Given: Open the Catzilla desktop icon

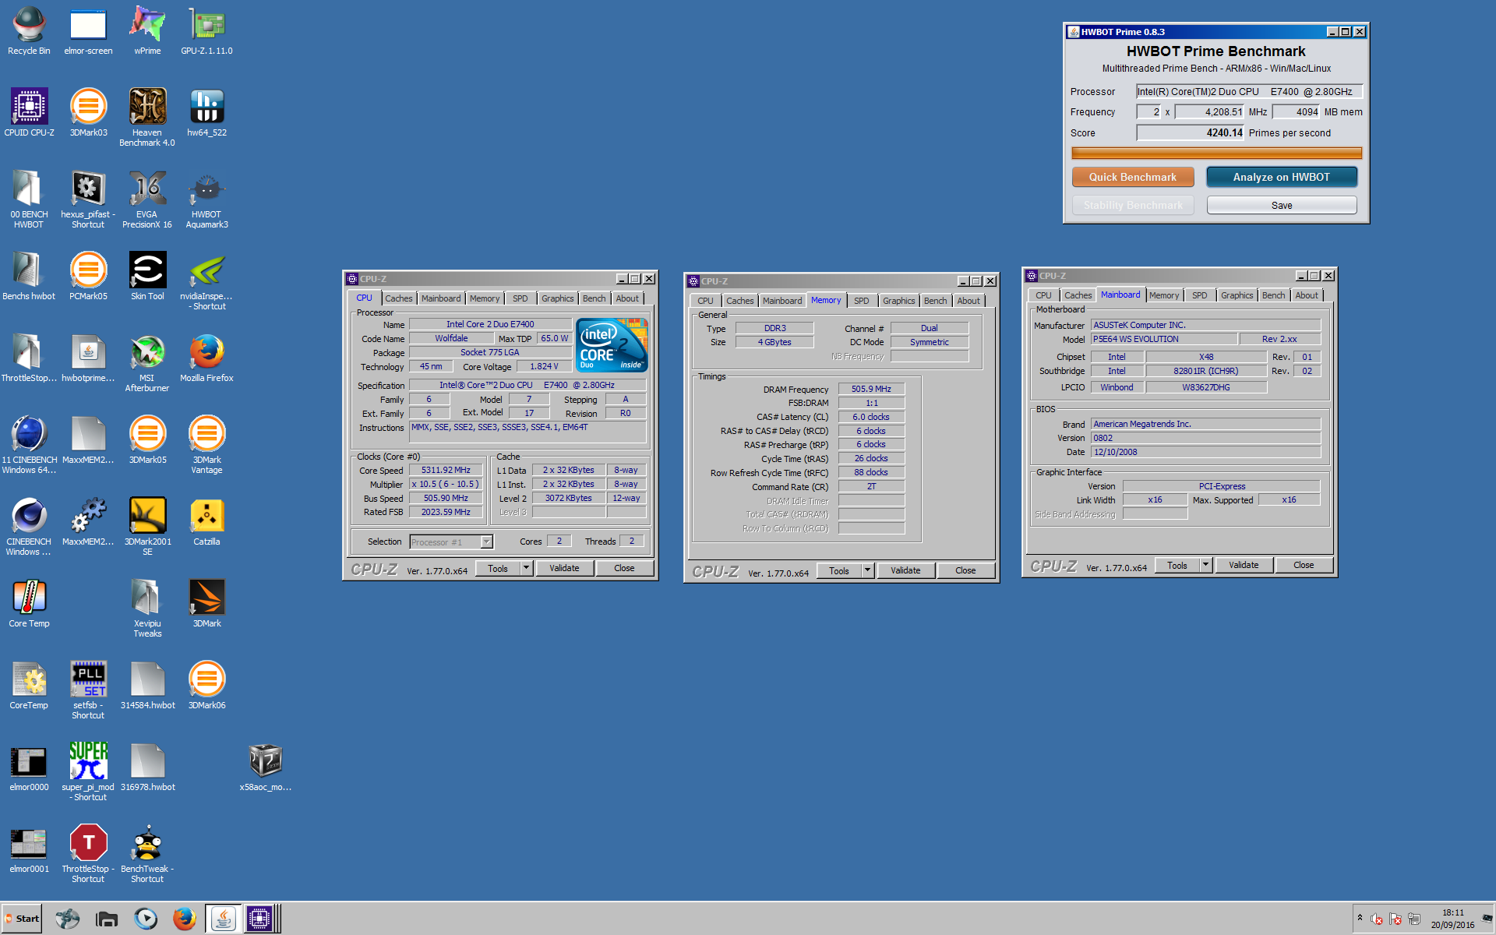Looking at the screenshot, I should tap(206, 522).
